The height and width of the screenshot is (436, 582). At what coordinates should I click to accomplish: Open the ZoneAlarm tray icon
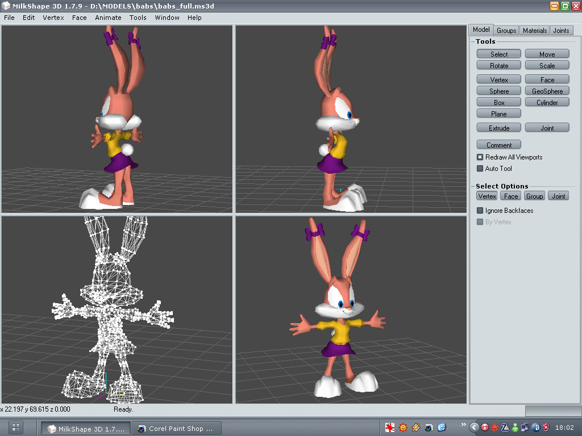click(x=505, y=427)
